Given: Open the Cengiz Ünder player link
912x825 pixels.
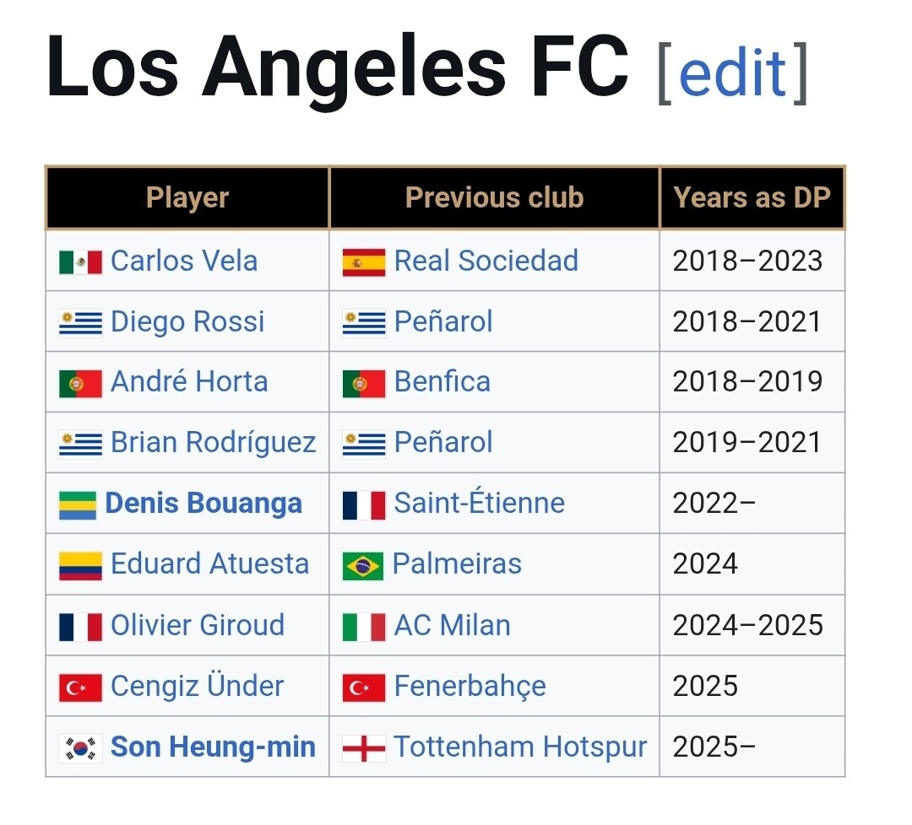Looking at the screenshot, I should click(198, 686).
